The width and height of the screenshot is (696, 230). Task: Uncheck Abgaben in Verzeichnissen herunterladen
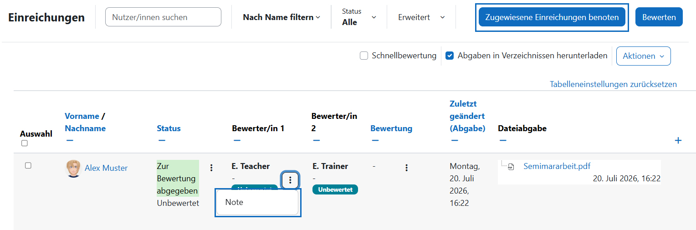coord(450,56)
